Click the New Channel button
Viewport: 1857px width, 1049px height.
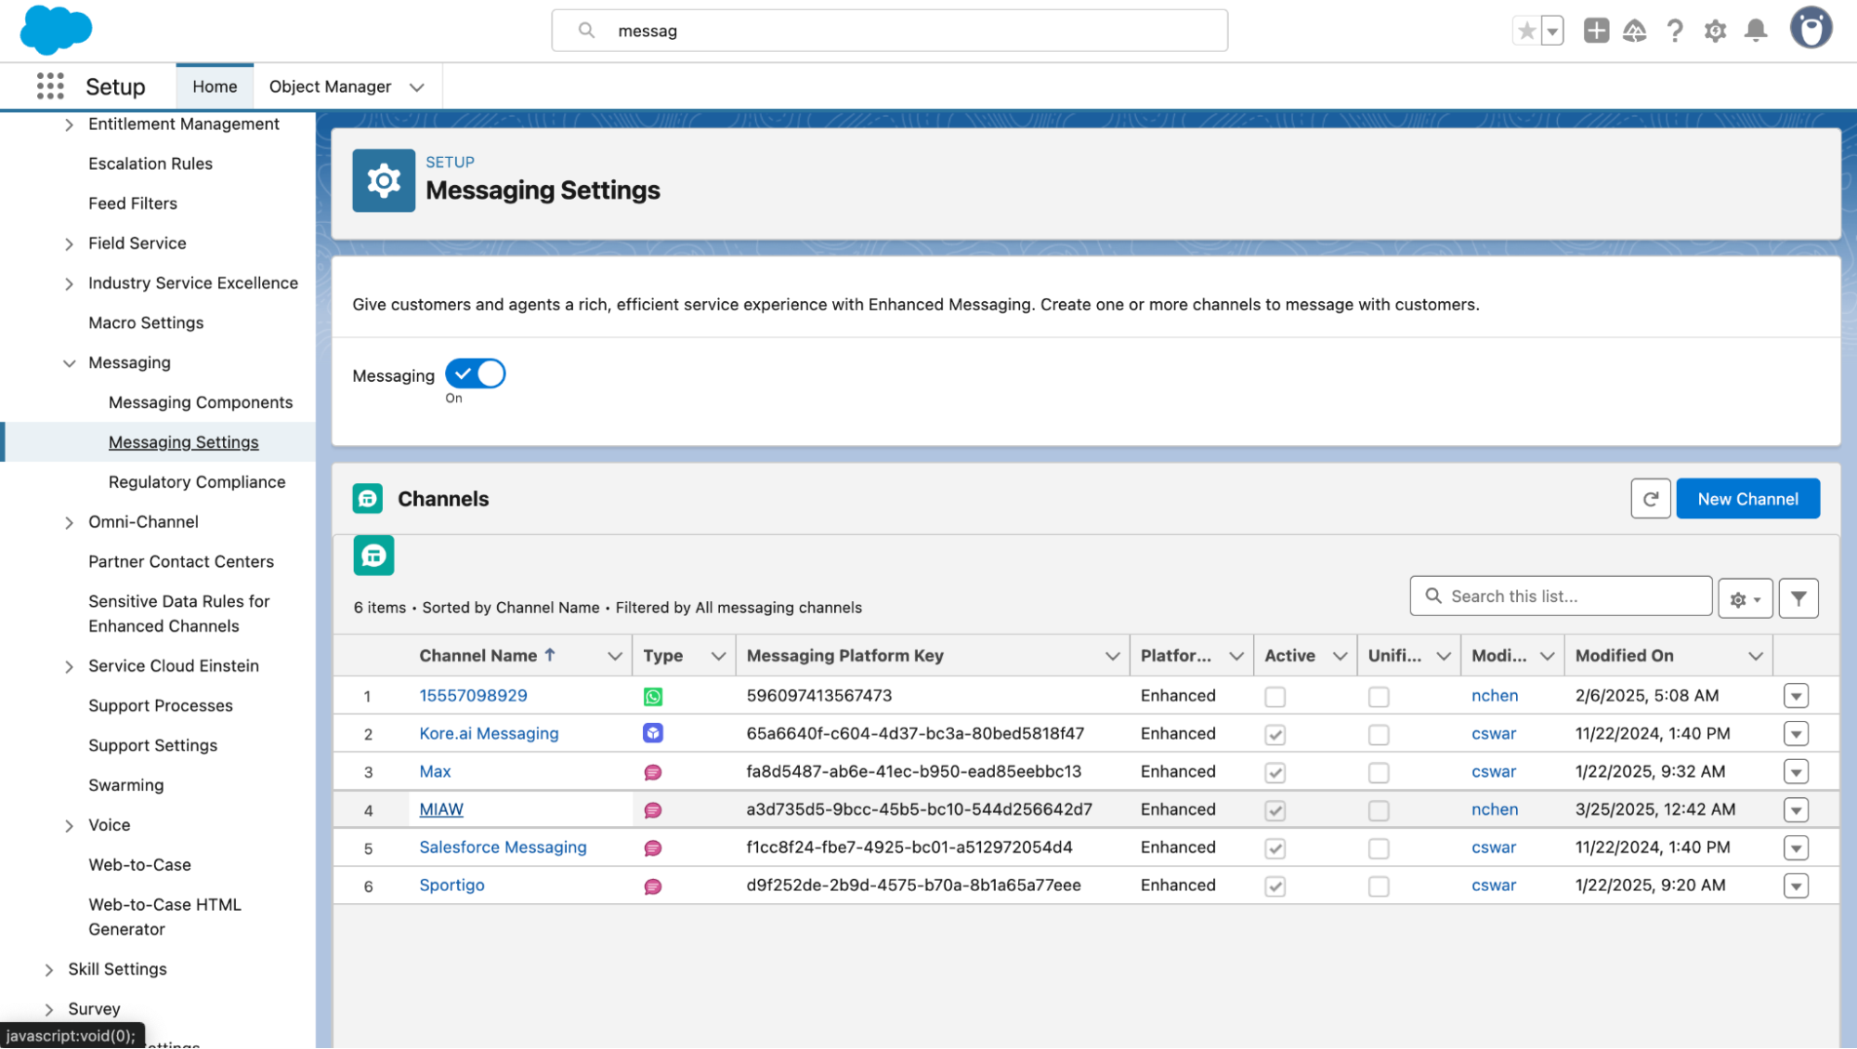(1747, 499)
